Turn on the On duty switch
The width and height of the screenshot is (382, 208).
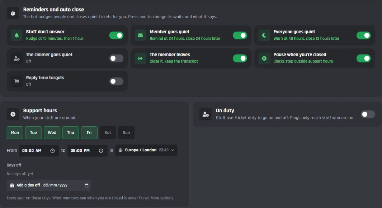coord(368,114)
